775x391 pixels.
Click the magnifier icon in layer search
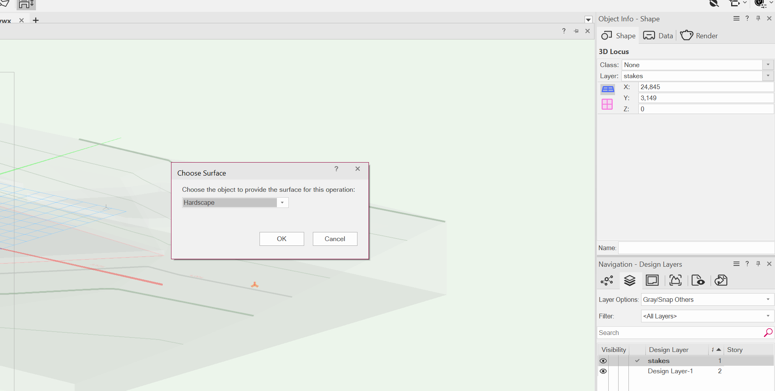[768, 333]
